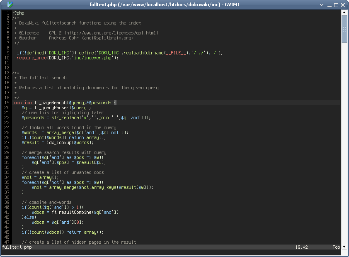Click the scrollbar down arrow
Viewport: 349px width, 257px height.
(344, 247)
